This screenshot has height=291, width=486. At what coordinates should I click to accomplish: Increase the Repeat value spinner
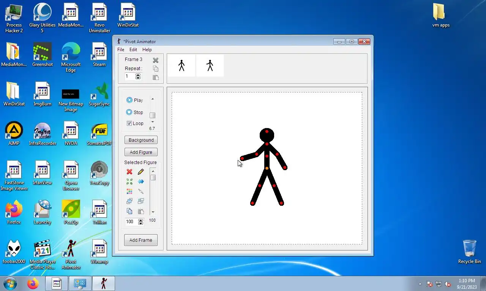point(138,75)
